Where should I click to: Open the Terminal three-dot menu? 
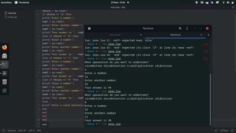[187, 28]
